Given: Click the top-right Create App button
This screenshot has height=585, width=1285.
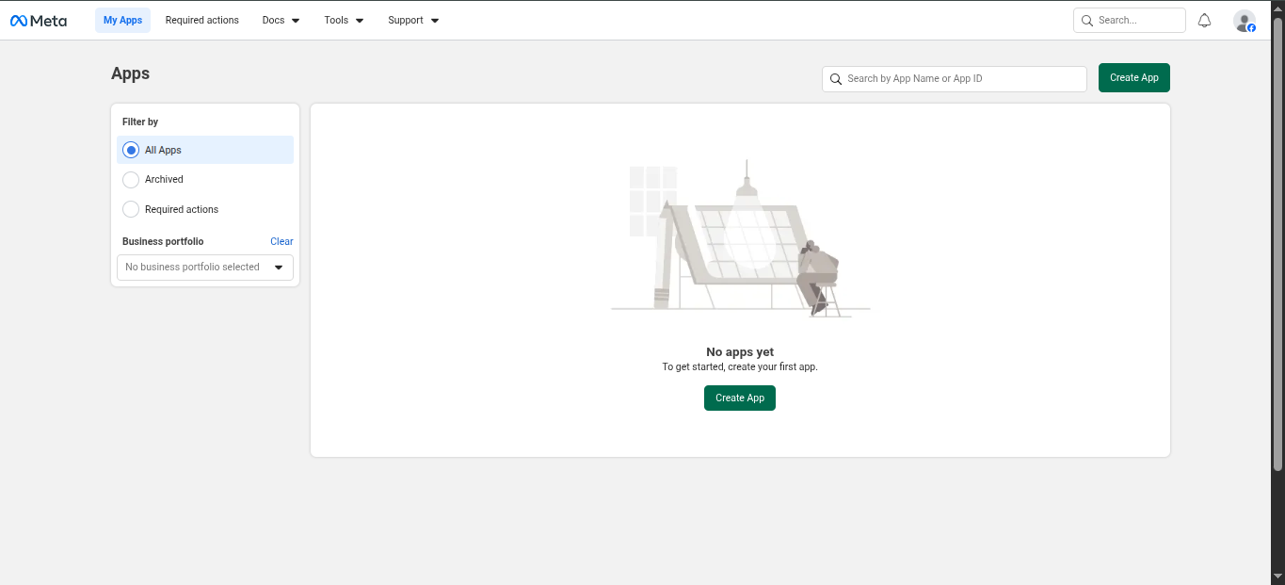Looking at the screenshot, I should coord(1133,78).
